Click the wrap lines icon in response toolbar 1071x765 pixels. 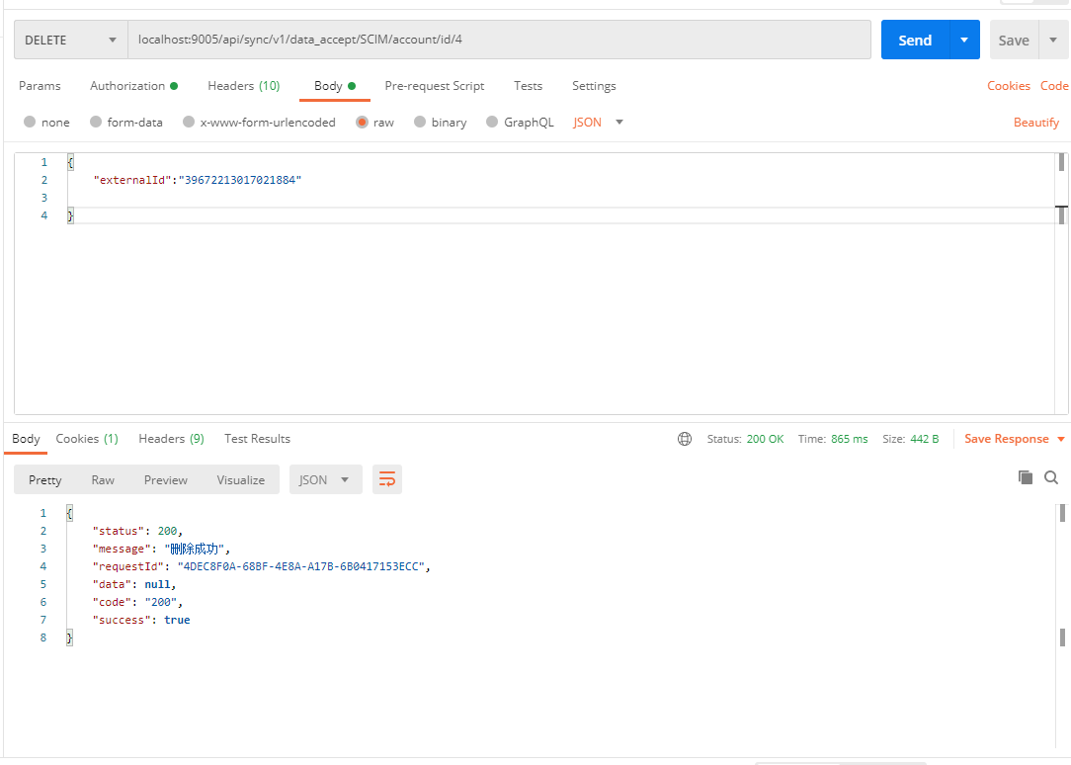(387, 479)
